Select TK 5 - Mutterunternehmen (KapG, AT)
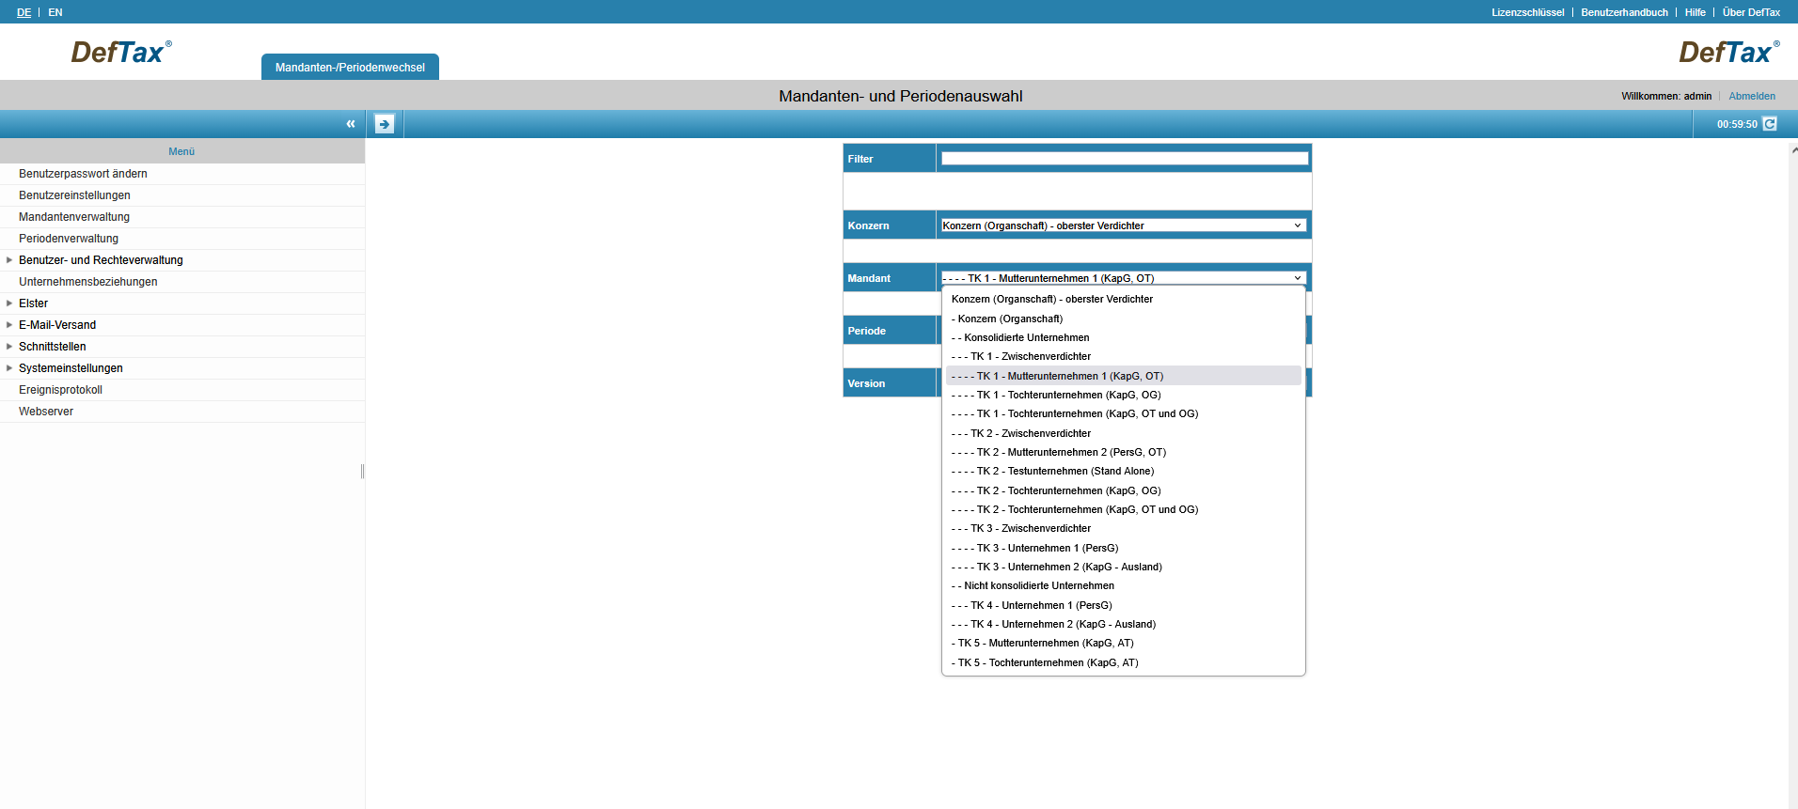Screen dimensions: 1798x809 pyautogui.click(x=1124, y=643)
